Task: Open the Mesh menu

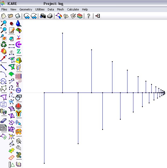Action: pos(60,9)
